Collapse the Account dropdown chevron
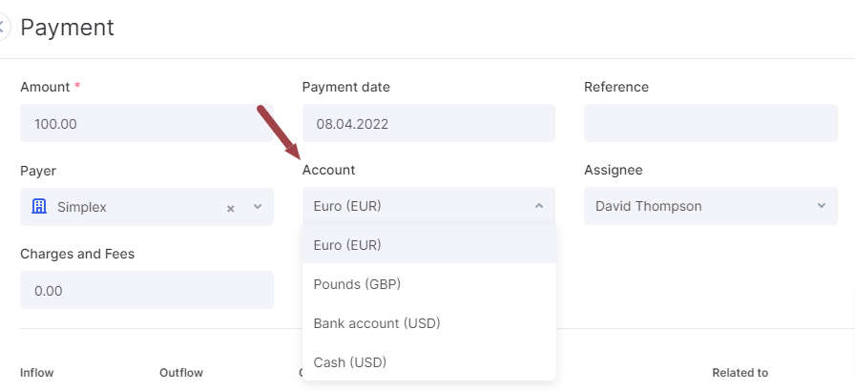 click(539, 206)
